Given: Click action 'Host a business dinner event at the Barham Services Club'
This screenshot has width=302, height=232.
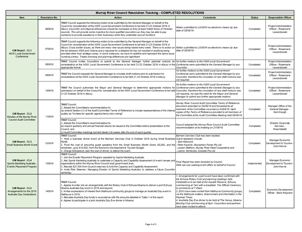Looking at the screenshot, I should (118, 140).
